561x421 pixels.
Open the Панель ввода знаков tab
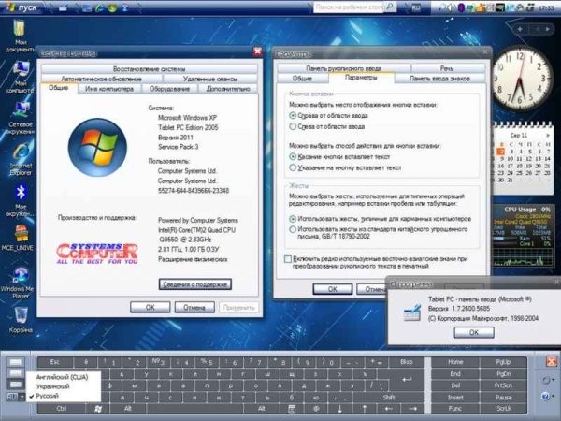click(x=439, y=79)
